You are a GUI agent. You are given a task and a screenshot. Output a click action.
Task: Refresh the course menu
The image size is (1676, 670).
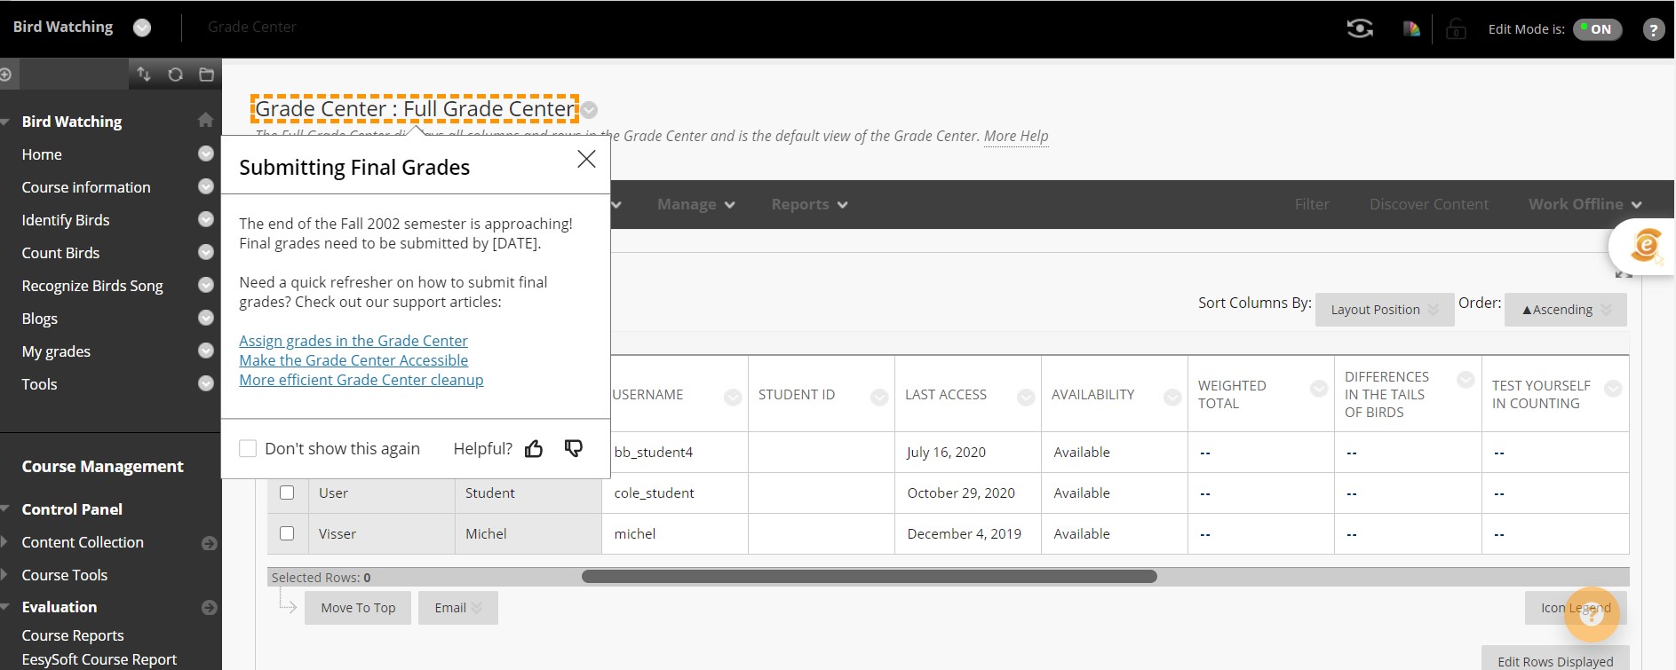coord(175,75)
